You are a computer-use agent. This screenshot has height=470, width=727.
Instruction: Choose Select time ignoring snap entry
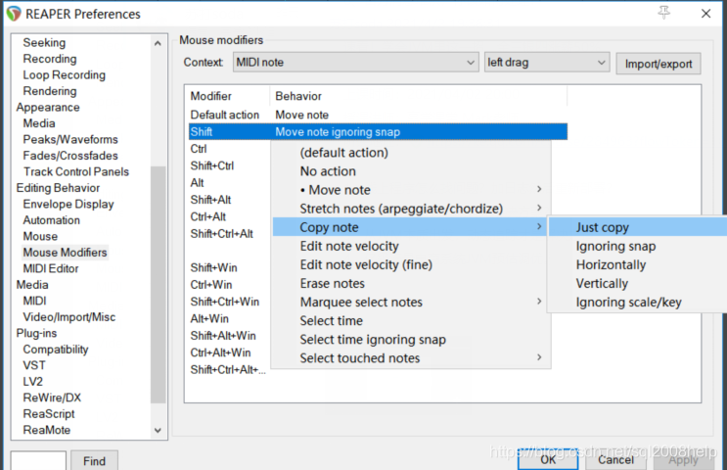tap(411, 340)
